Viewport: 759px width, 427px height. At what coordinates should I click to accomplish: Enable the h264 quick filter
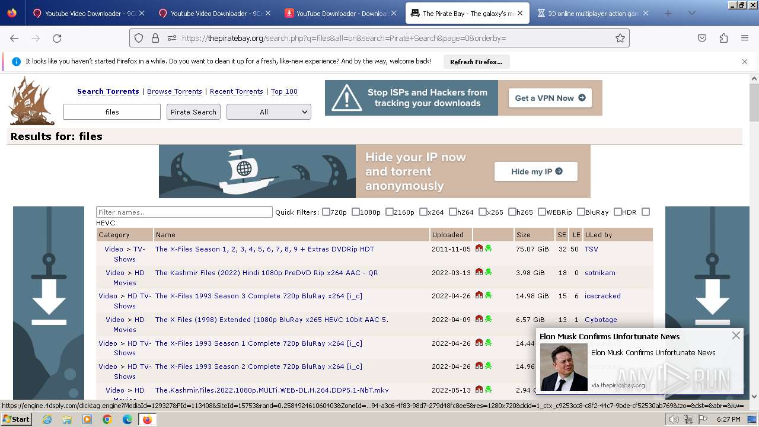pyautogui.click(x=453, y=212)
